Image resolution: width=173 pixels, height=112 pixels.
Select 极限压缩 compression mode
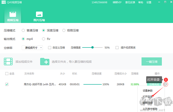[64, 31]
